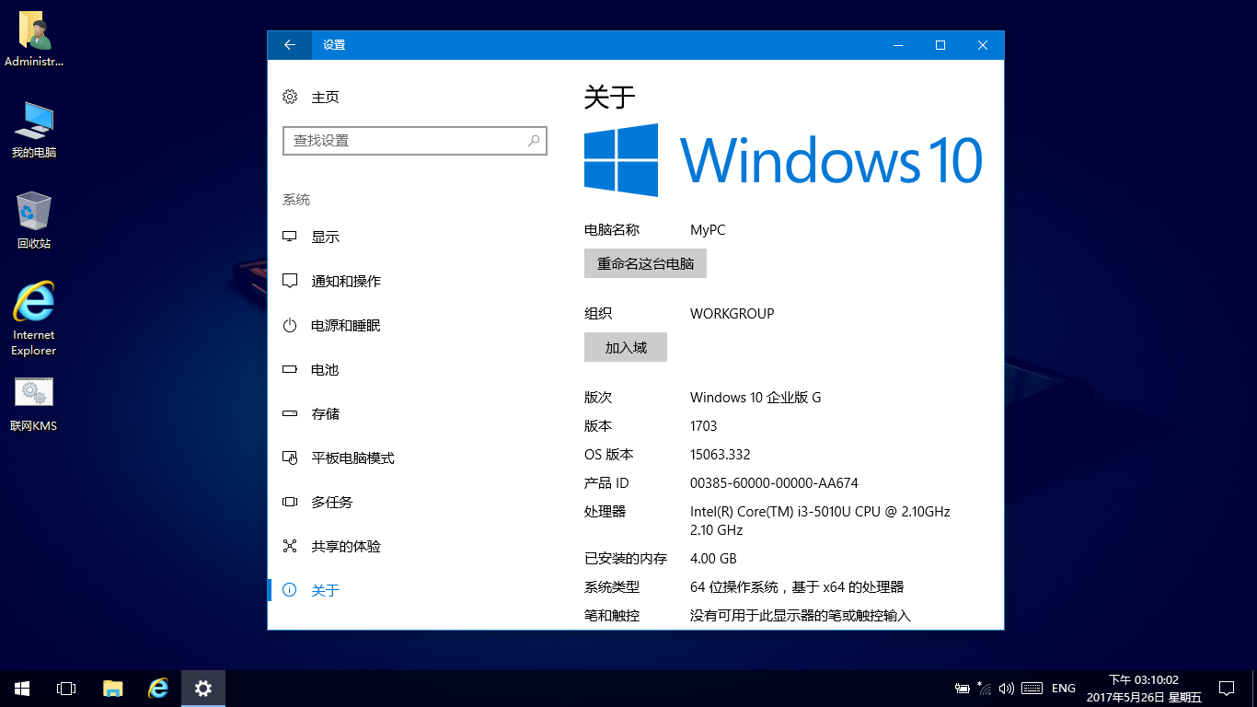
Task: Open the 电源和睡眠 settings page
Action: pyautogui.click(x=346, y=325)
